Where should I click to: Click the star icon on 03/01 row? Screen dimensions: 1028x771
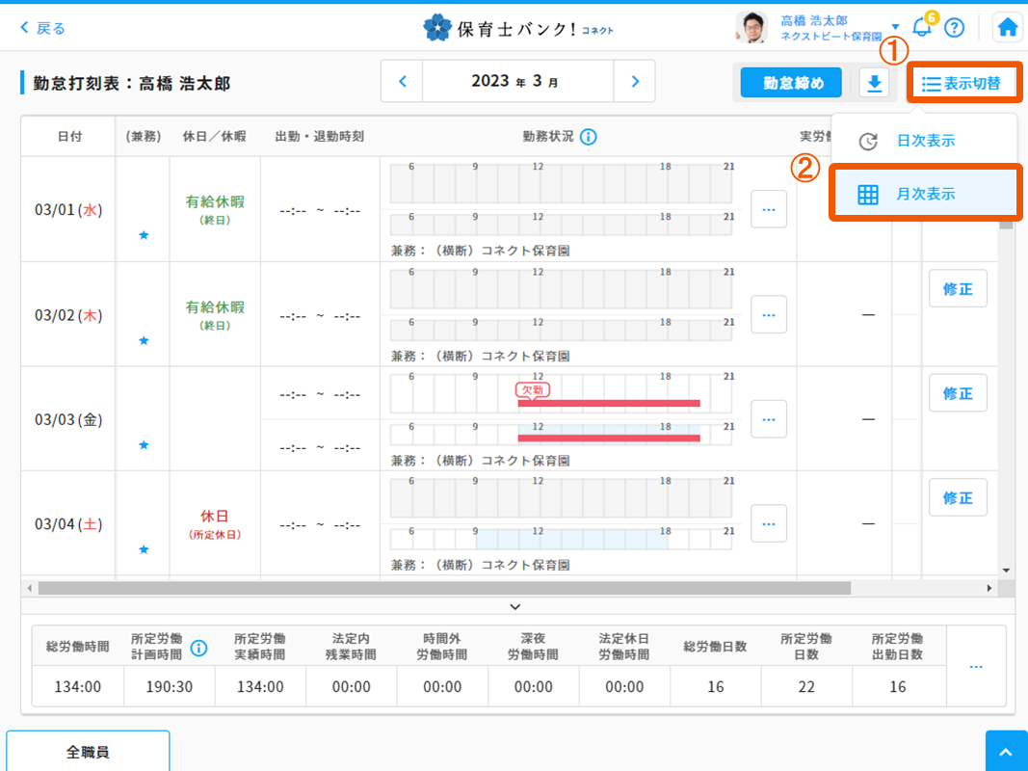144,235
